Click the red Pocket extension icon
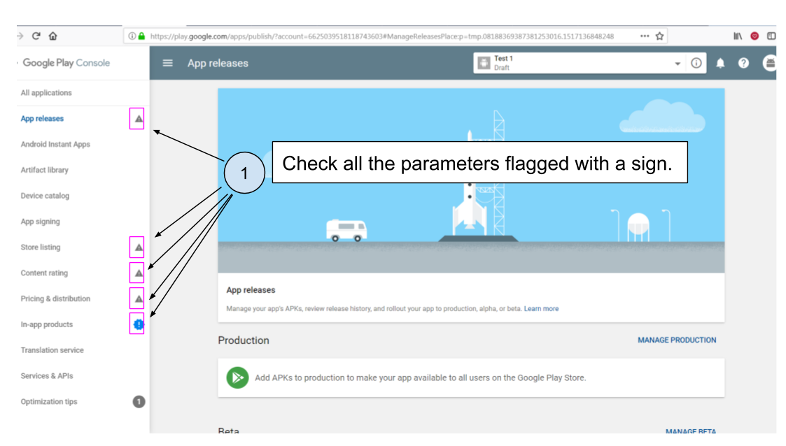This screenshot has width=786, height=446. (755, 36)
